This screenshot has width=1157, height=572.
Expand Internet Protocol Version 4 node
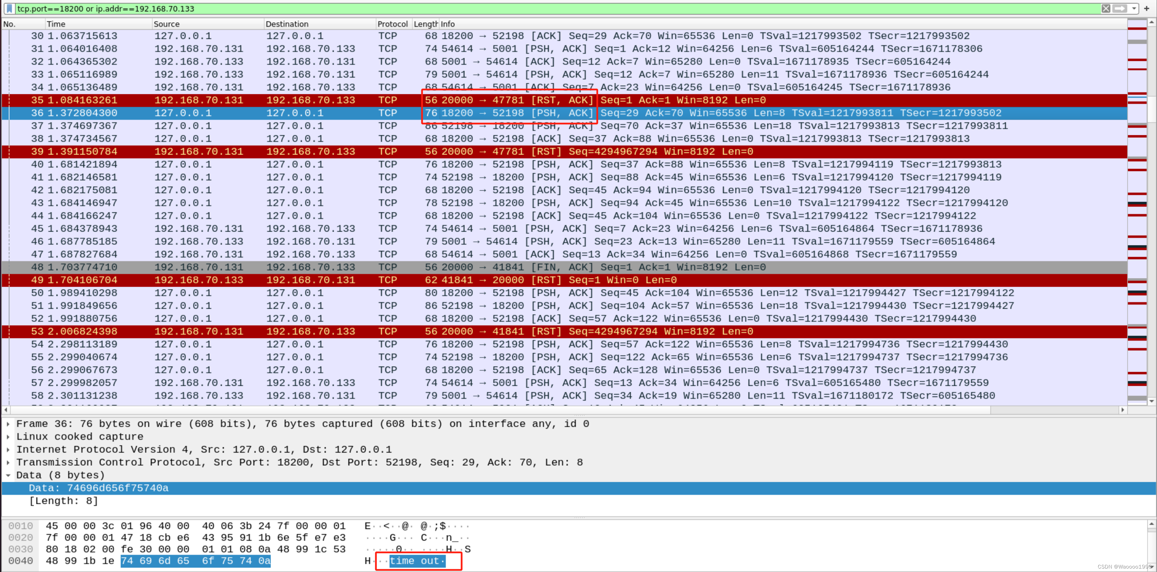tap(8, 449)
